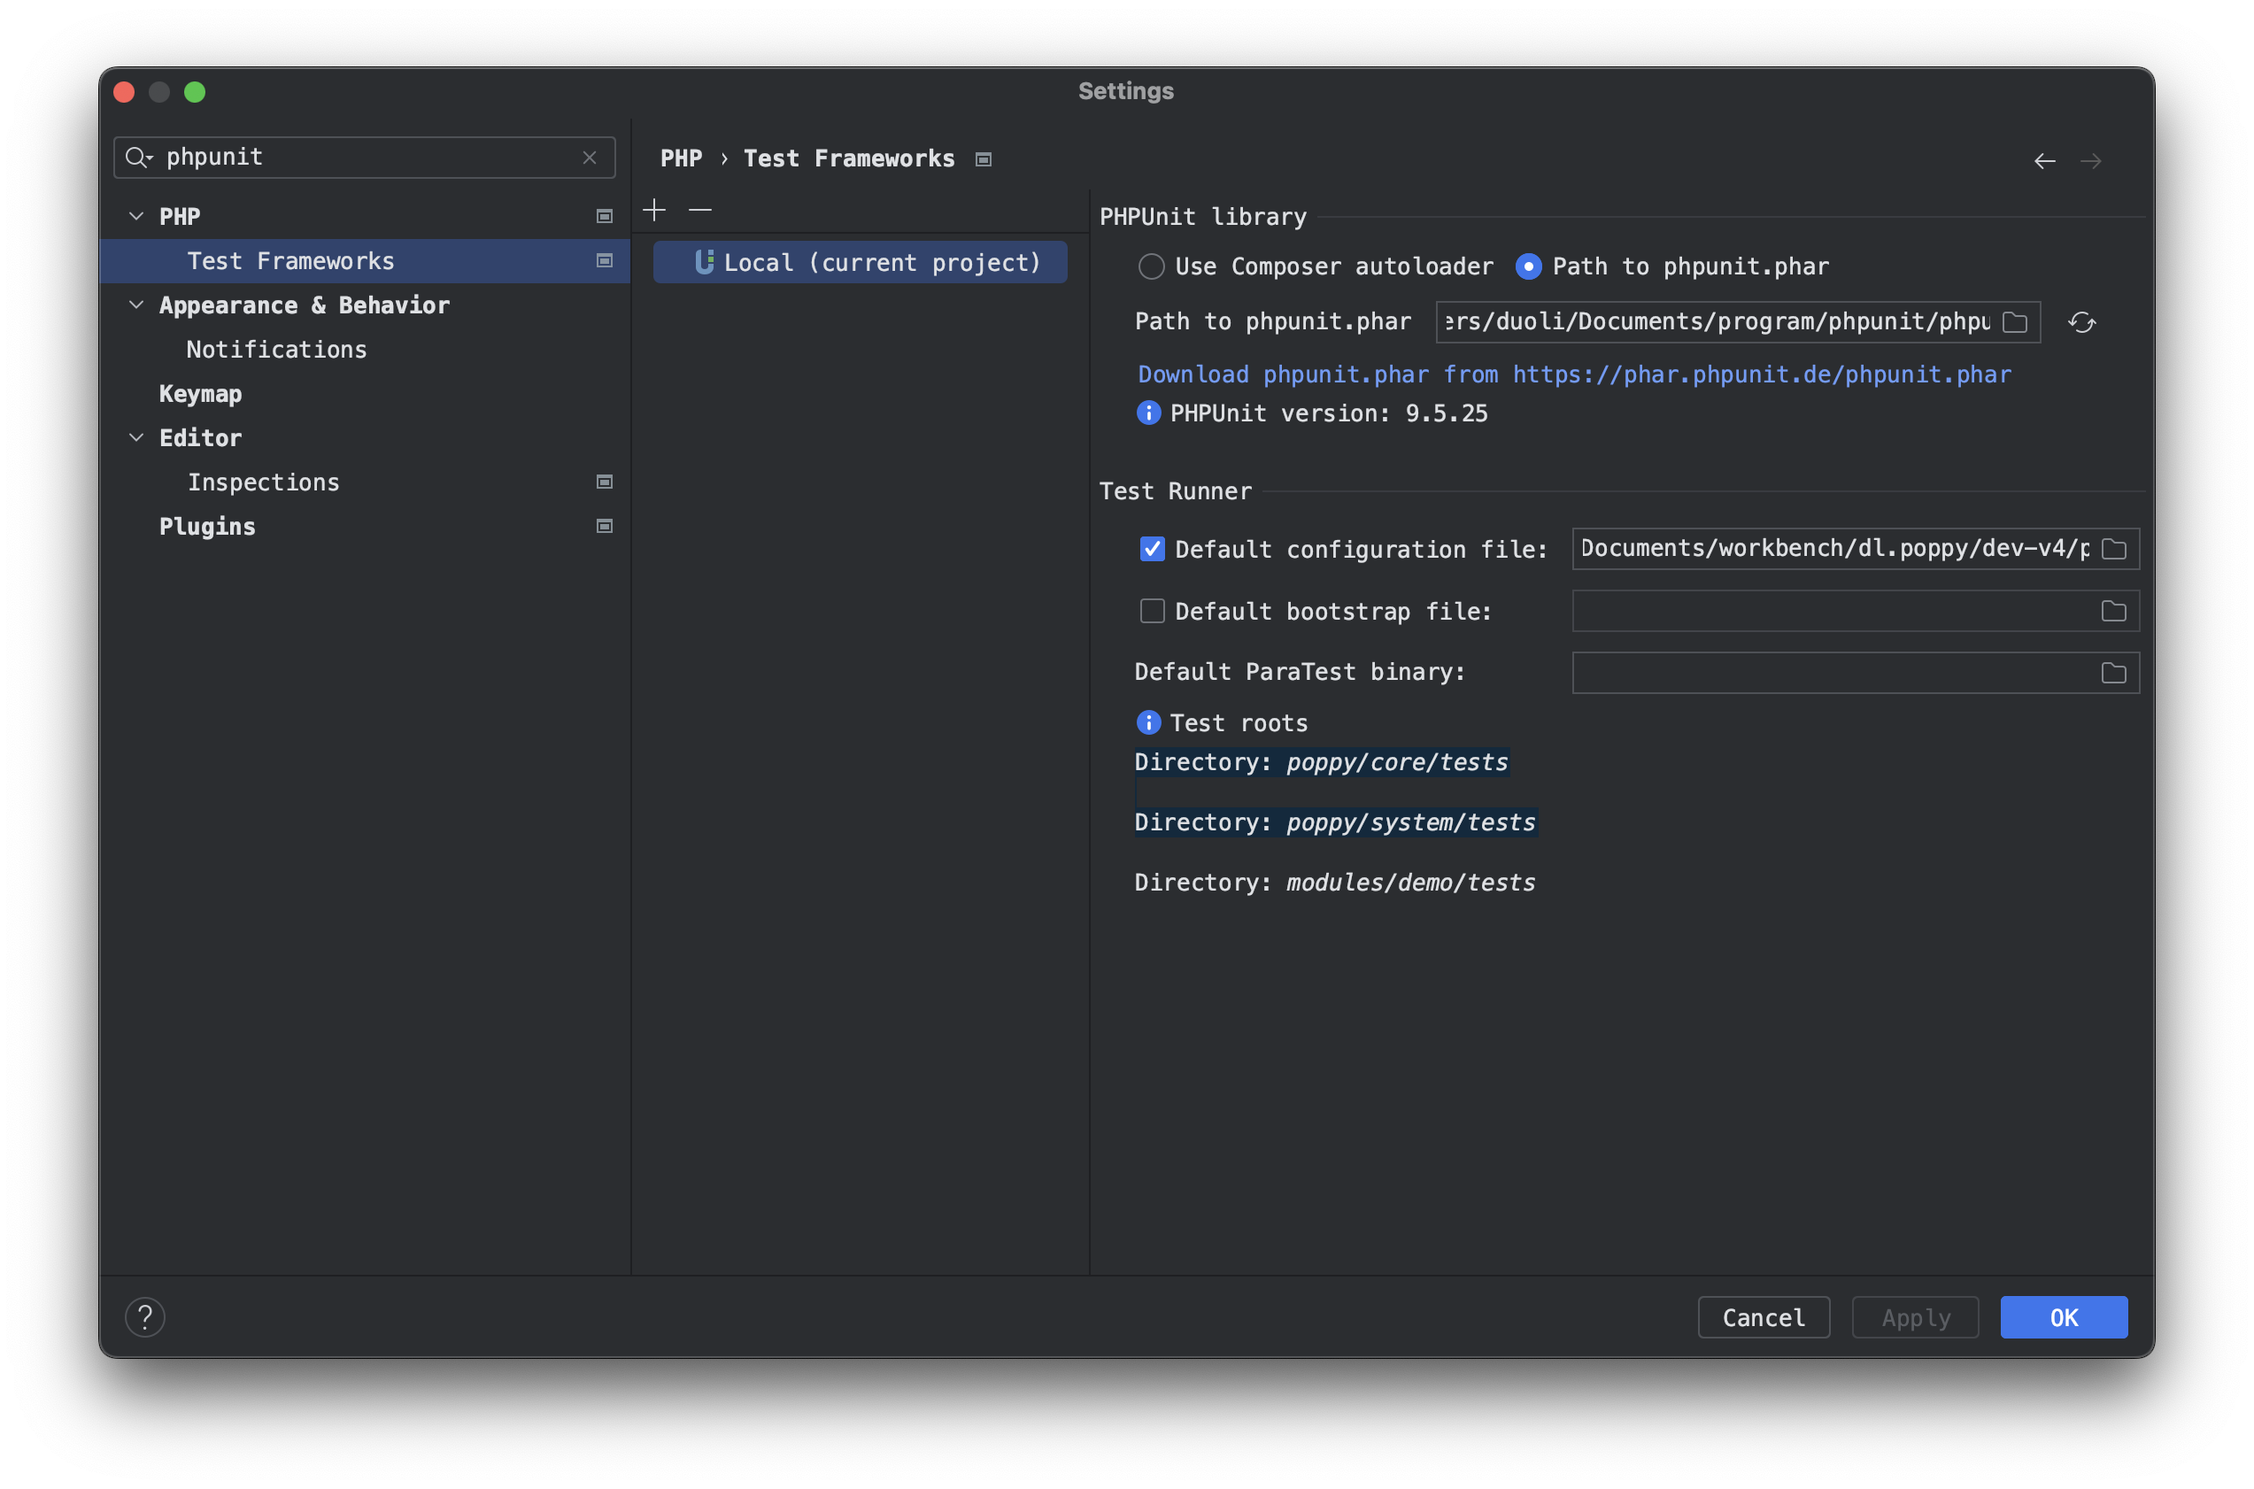Open the Inspections settings page
The image size is (2254, 1489).
tap(263, 482)
